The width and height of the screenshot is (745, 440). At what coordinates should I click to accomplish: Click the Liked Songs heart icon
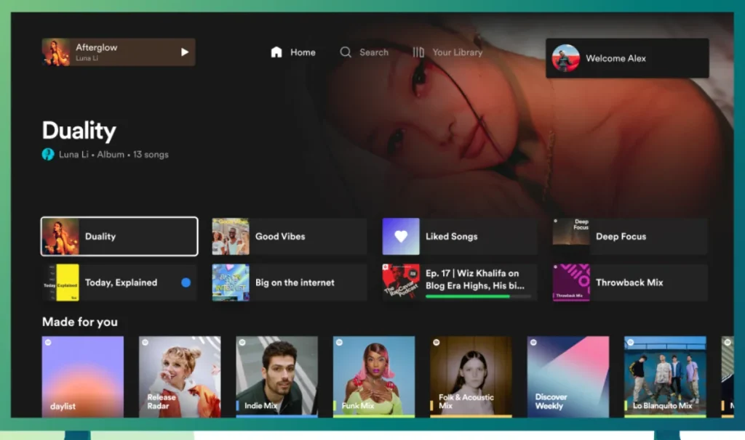click(x=401, y=236)
